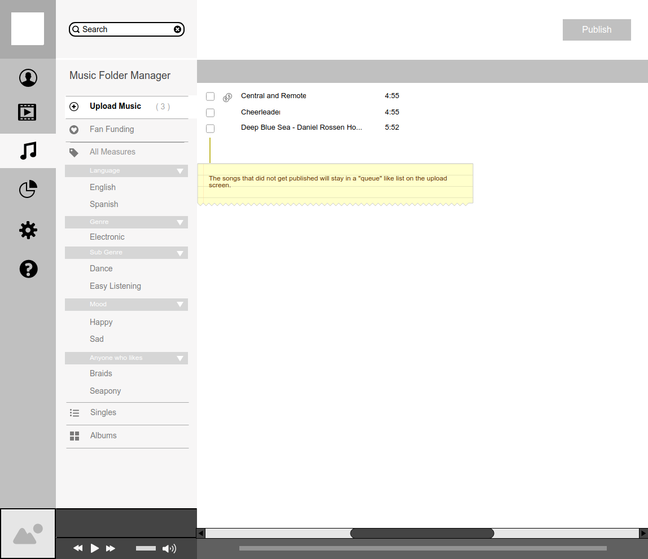Select the Central and Remote checkbox
The image size is (648, 559).
(211, 96)
